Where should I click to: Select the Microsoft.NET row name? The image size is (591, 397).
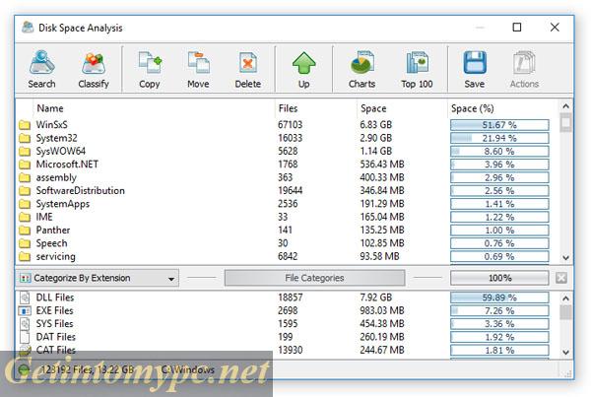pos(67,165)
